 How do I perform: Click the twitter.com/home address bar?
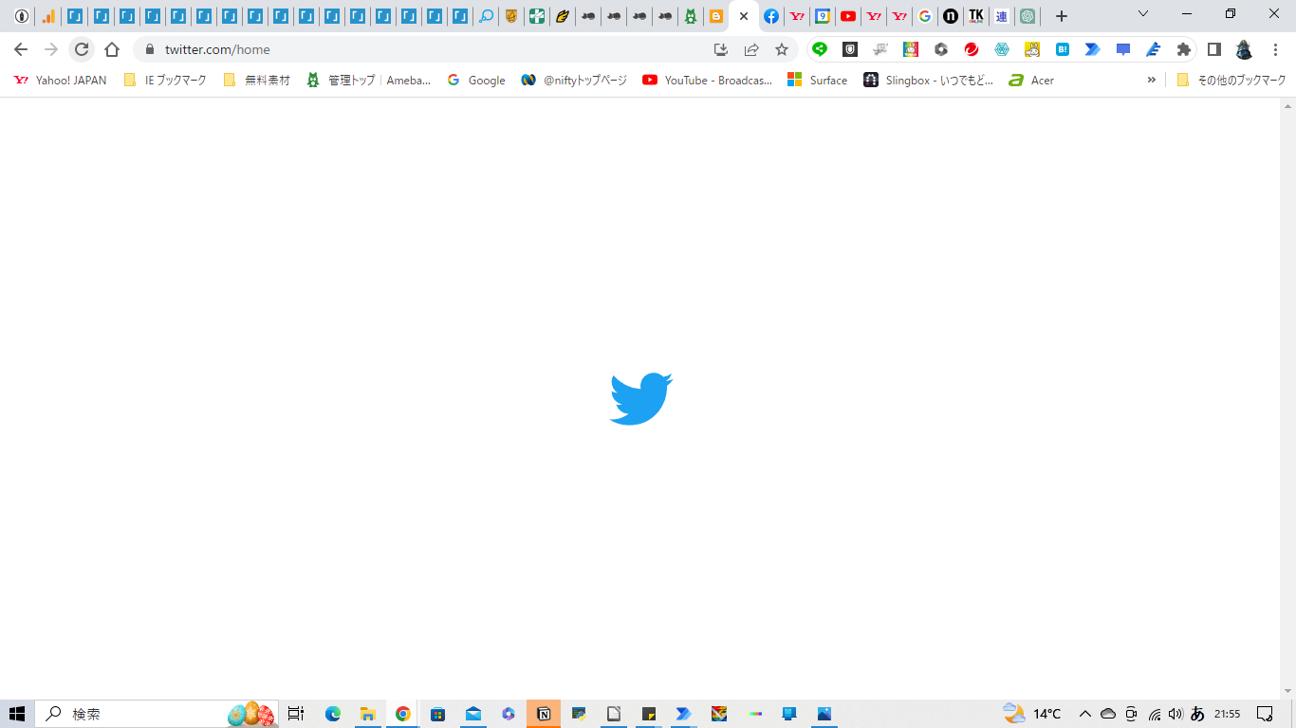pos(427,49)
